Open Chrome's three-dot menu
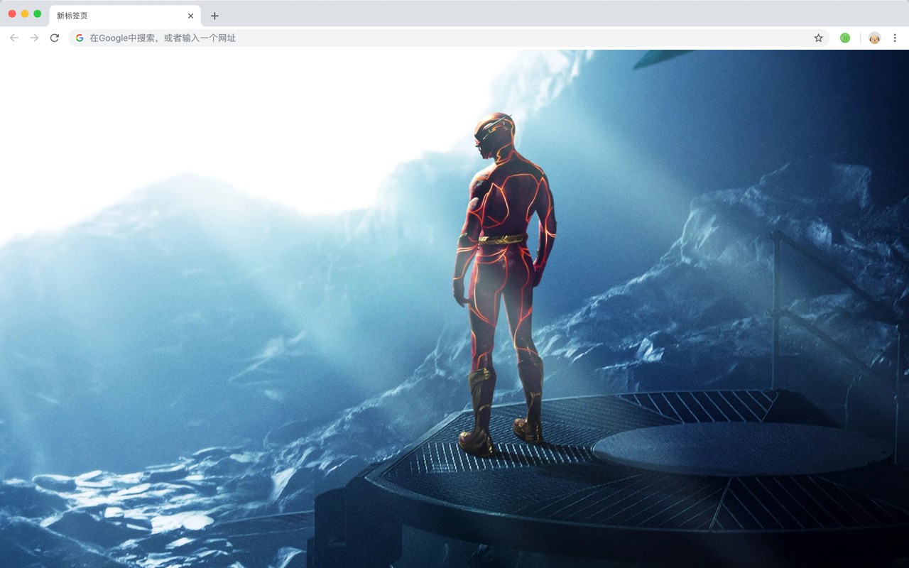Screen dimensions: 909x568 click(x=895, y=38)
